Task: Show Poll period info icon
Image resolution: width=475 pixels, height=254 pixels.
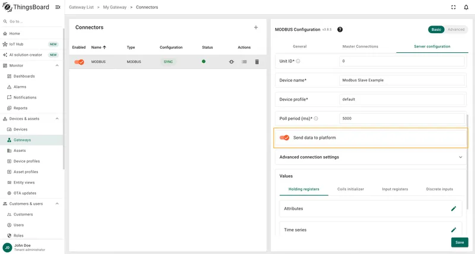Action: click(316, 119)
